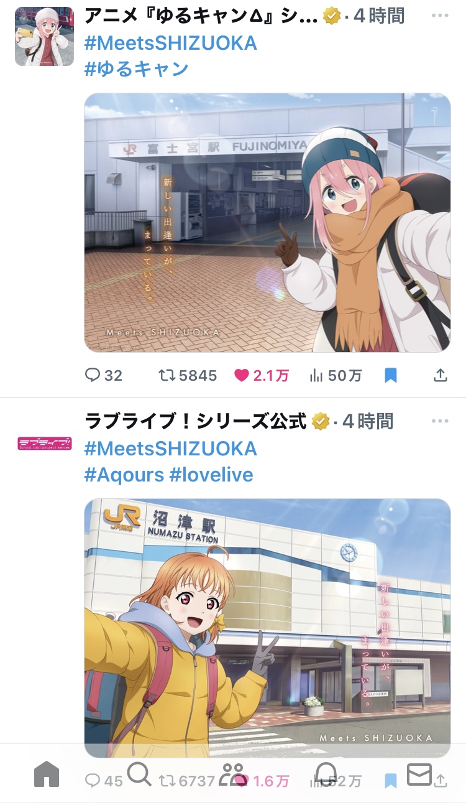This screenshot has width=466, height=805.
Task: Repost the Yuru Camp post with 5845 reposts
Action: coord(187,375)
